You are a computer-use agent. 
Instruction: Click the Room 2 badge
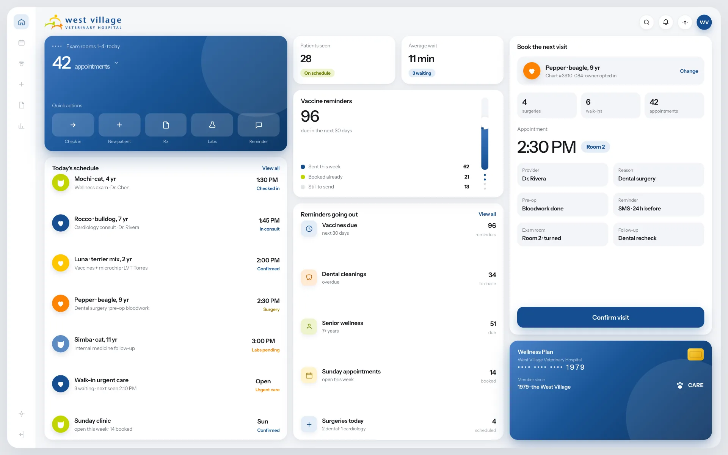coord(595,147)
